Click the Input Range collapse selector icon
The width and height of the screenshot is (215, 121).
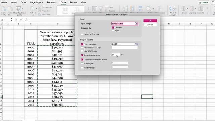point(136,23)
